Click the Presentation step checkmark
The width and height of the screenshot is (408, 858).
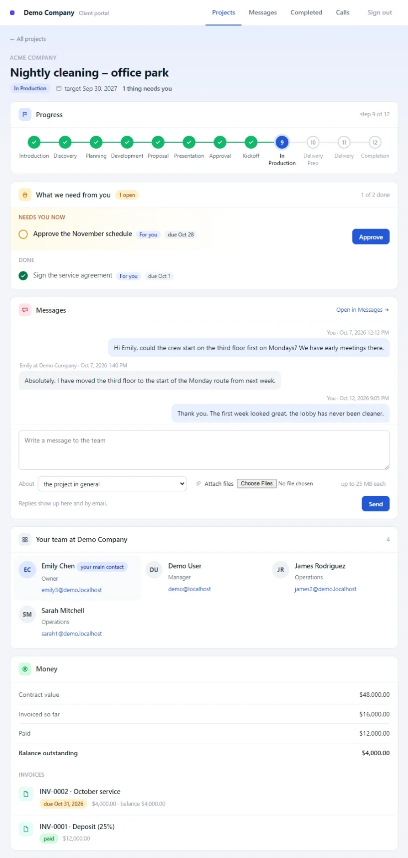click(189, 142)
